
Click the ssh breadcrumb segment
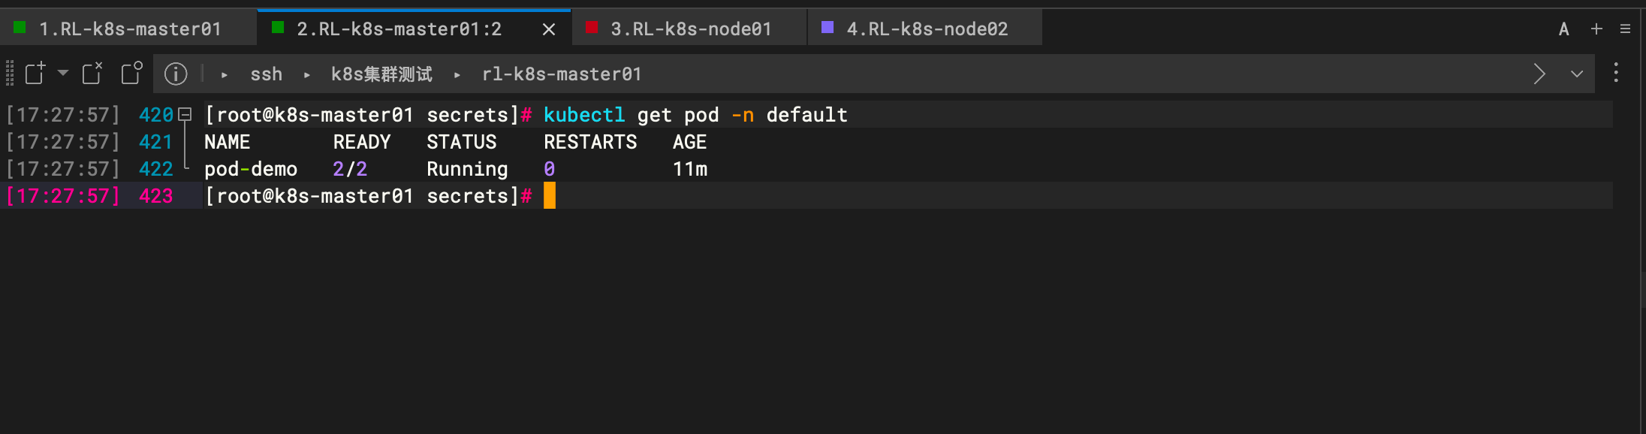[266, 74]
